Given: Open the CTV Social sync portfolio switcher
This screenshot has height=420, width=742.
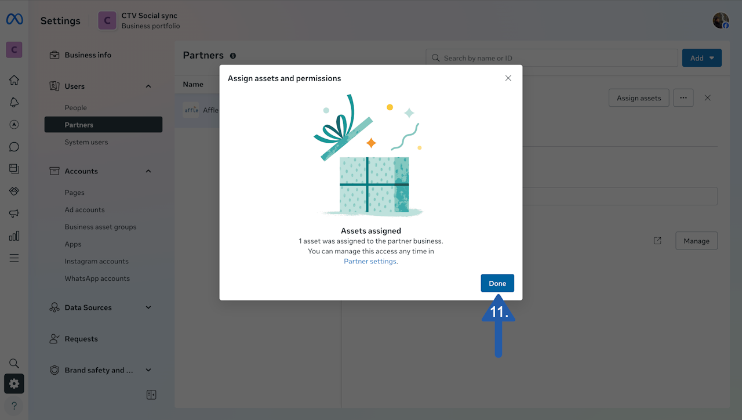Looking at the screenshot, I should (139, 21).
